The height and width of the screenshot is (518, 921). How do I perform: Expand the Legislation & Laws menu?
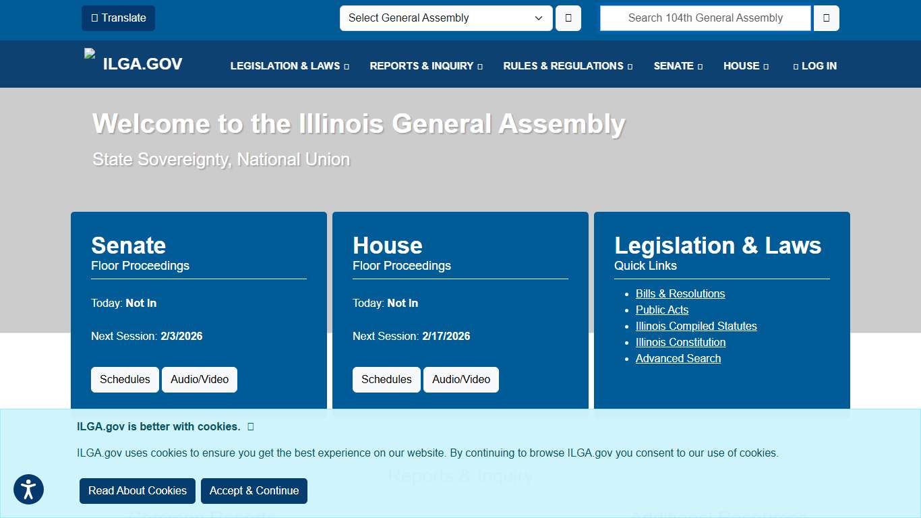289,65
